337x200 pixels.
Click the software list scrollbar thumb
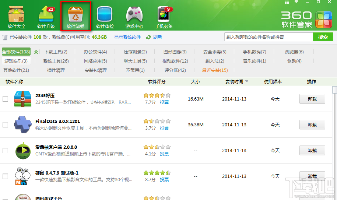[x=334, y=90]
